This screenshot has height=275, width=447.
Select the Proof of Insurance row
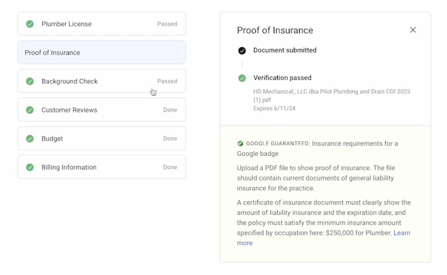102,52
